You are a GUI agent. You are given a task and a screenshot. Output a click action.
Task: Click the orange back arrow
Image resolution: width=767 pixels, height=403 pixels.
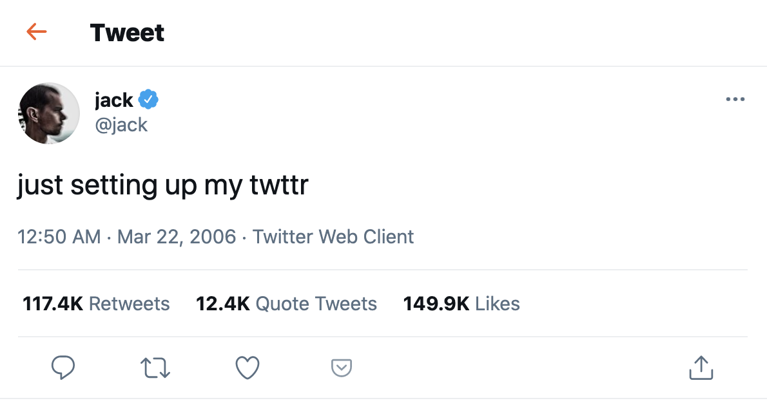coord(37,32)
